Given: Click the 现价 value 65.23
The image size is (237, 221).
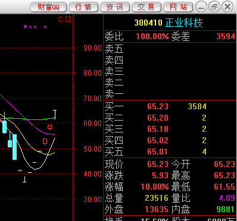Looking at the screenshot, I should tap(158, 164).
